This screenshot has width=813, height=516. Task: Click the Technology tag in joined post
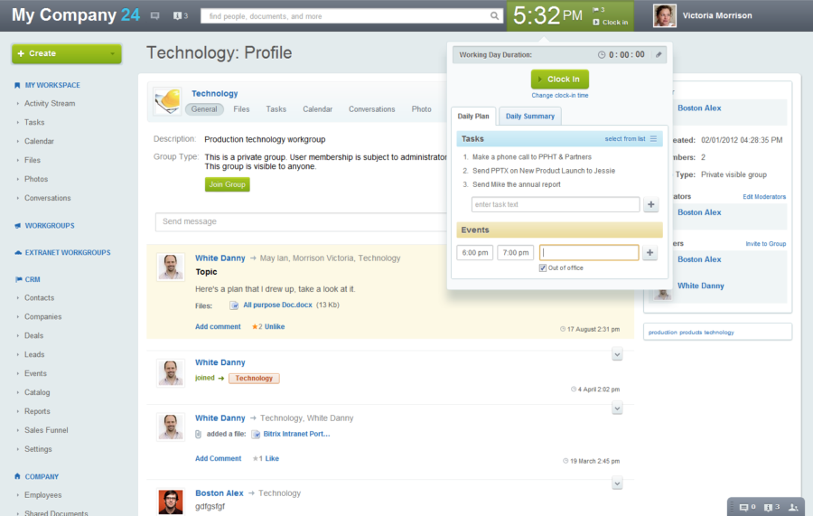pyautogui.click(x=254, y=379)
